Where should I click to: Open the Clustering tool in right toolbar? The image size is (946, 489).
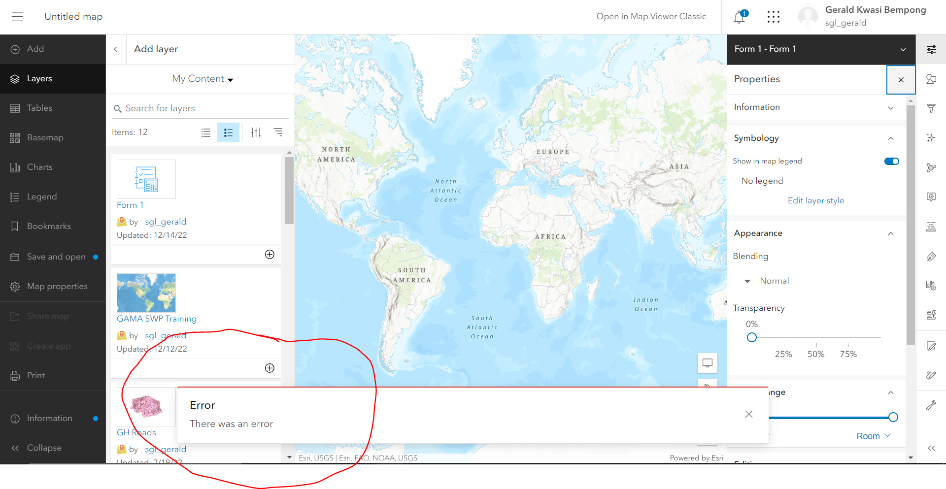coord(931,167)
